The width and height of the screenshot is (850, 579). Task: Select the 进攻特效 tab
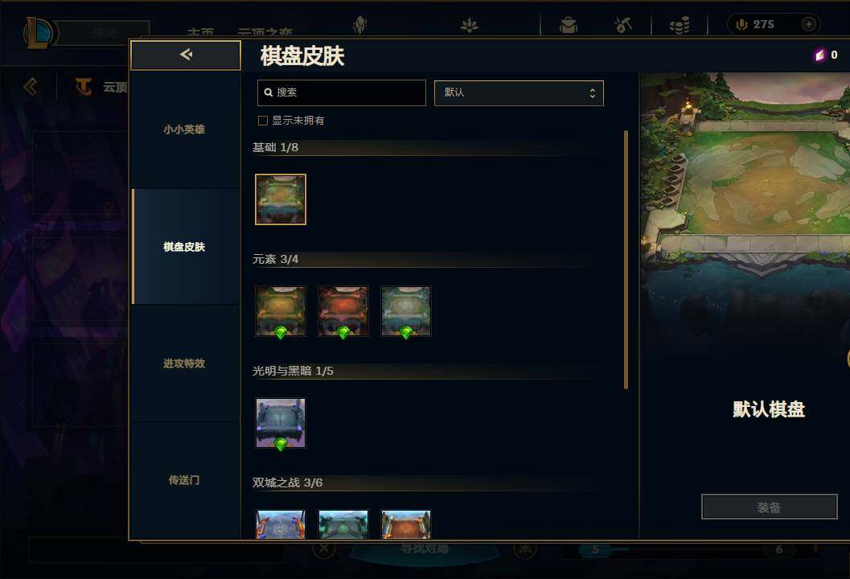[184, 363]
